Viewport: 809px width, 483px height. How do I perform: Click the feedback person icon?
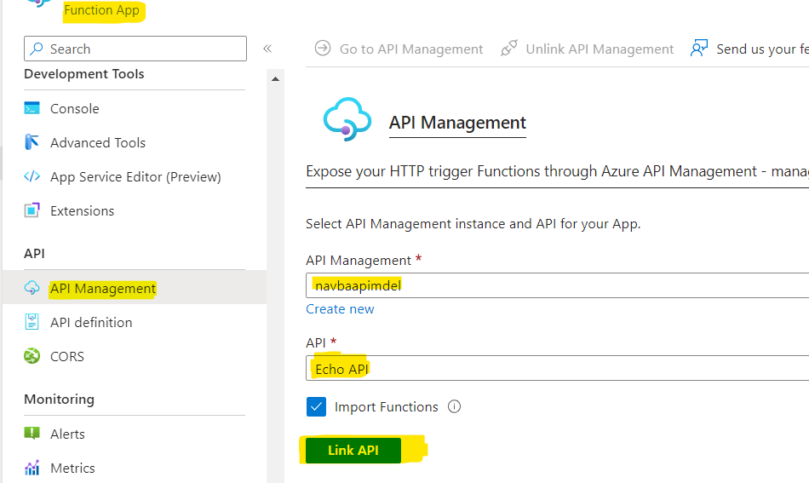coord(699,49)
